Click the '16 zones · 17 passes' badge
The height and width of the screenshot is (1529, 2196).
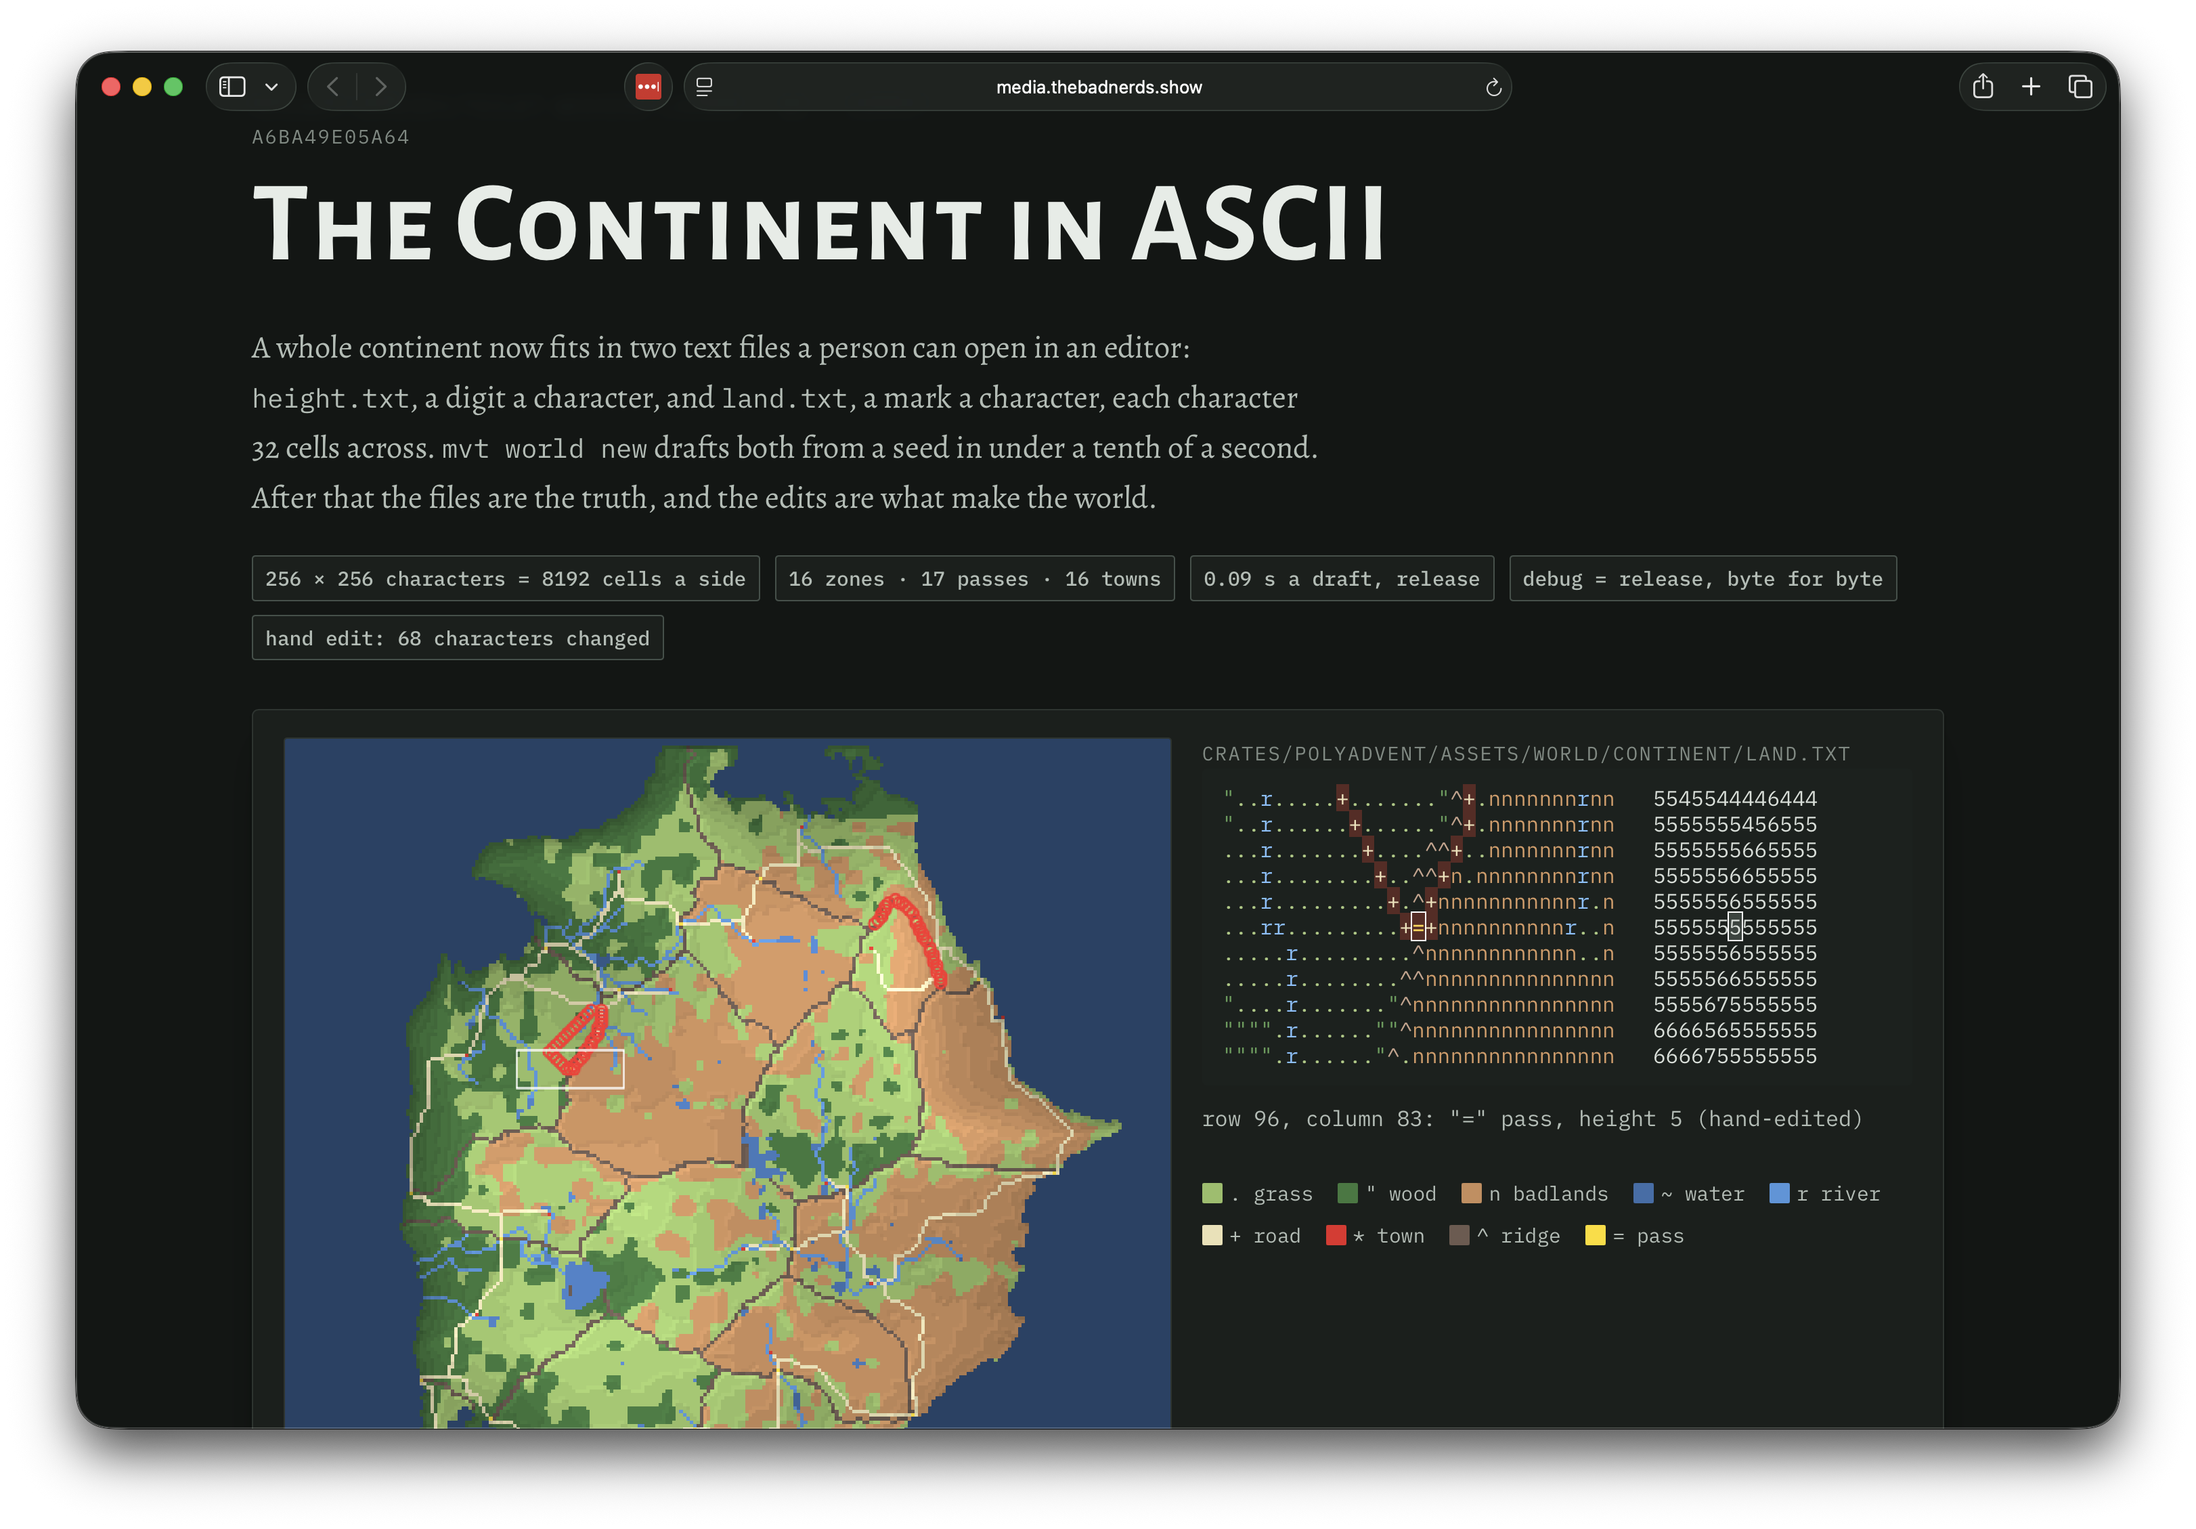click(973, 579)
